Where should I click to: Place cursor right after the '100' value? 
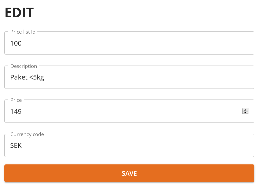22,43
